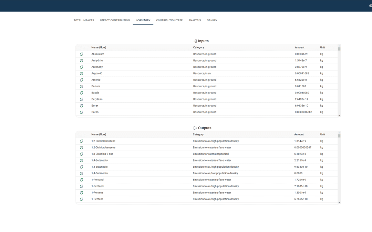The height and width of the screenshot is (232, 372).
Task: Click Name (flow) header in Inputs table
Action: [99, 47]
